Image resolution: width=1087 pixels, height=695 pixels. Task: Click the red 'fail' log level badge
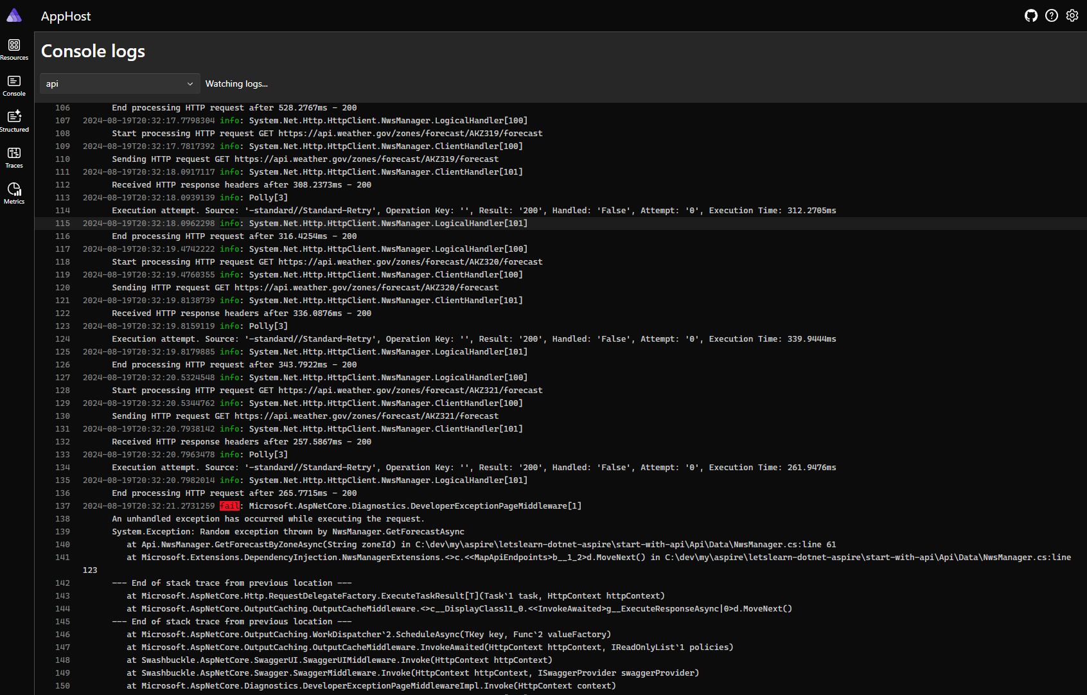coord(229,506)
